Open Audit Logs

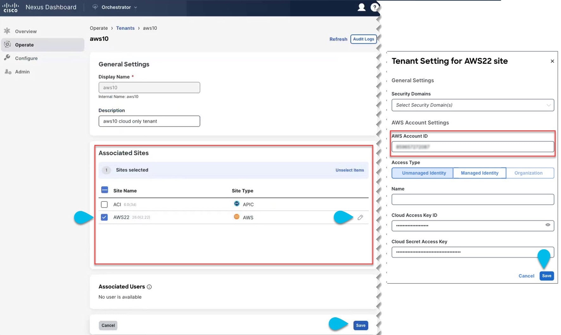(x=363, y=39)
